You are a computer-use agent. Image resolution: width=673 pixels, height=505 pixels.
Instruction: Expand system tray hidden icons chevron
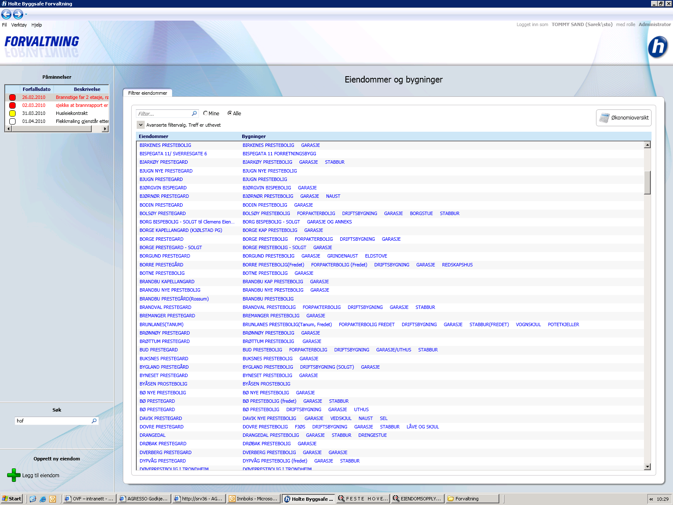651,499
